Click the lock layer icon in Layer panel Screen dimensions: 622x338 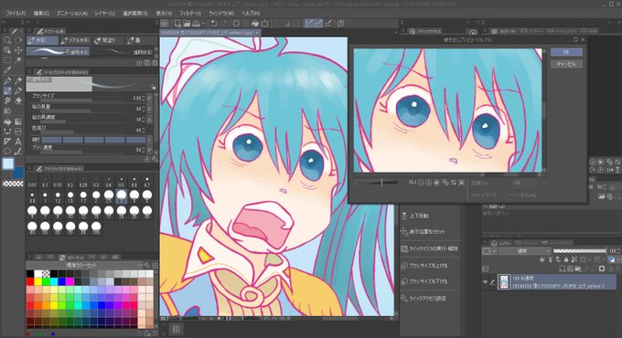click(x=566, y=260)
